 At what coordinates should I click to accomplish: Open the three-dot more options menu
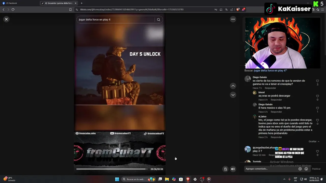click(x=233, y=19)
